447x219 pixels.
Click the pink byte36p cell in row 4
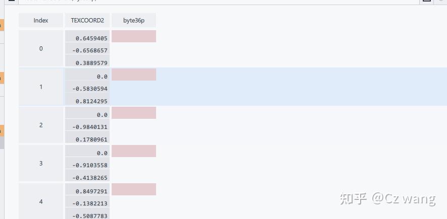coord(134,189)
